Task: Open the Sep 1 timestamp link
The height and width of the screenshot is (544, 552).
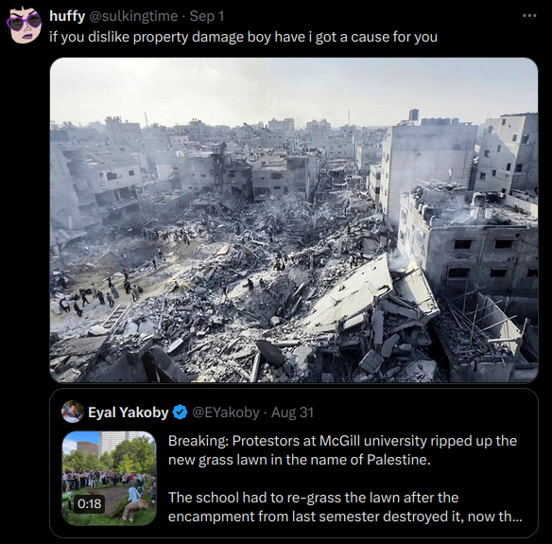Action: point(207,16)
